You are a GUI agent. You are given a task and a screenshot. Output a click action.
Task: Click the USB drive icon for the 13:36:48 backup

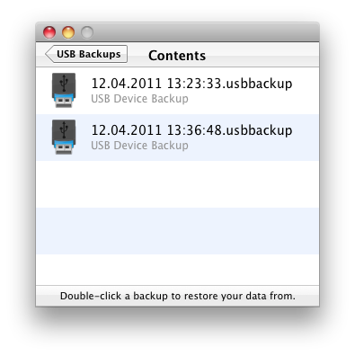(x=64, y=137)
